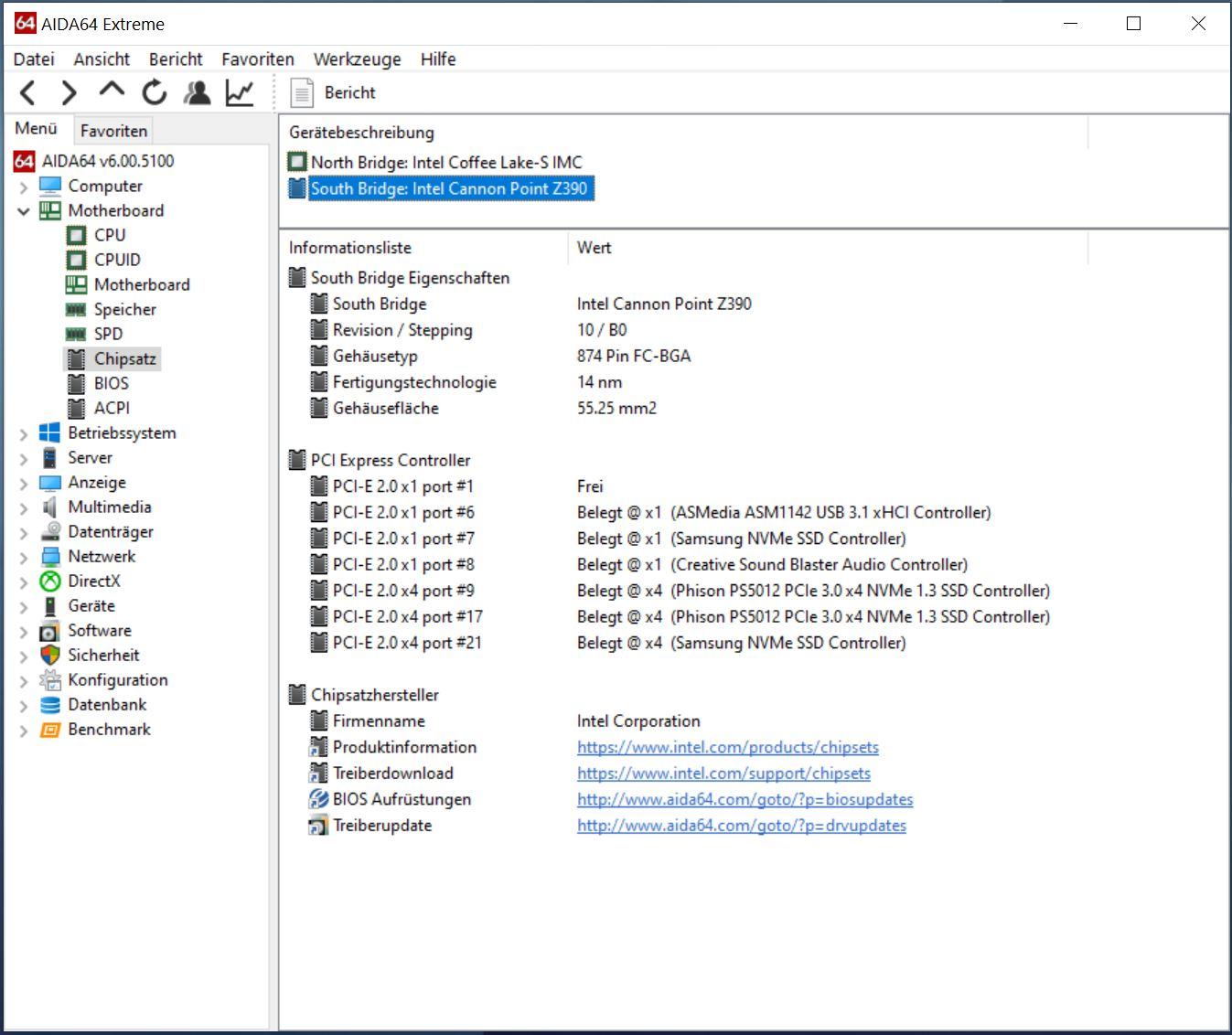Select the Speicher memory icon

(76, 309)
